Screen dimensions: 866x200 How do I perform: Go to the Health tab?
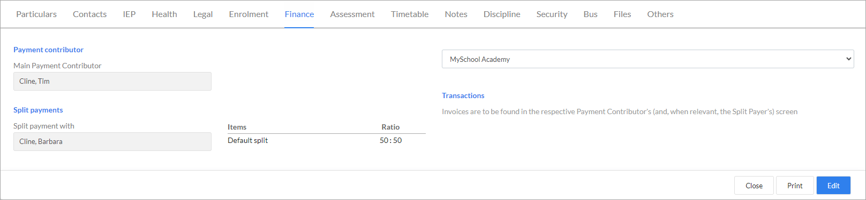(164, 14)
